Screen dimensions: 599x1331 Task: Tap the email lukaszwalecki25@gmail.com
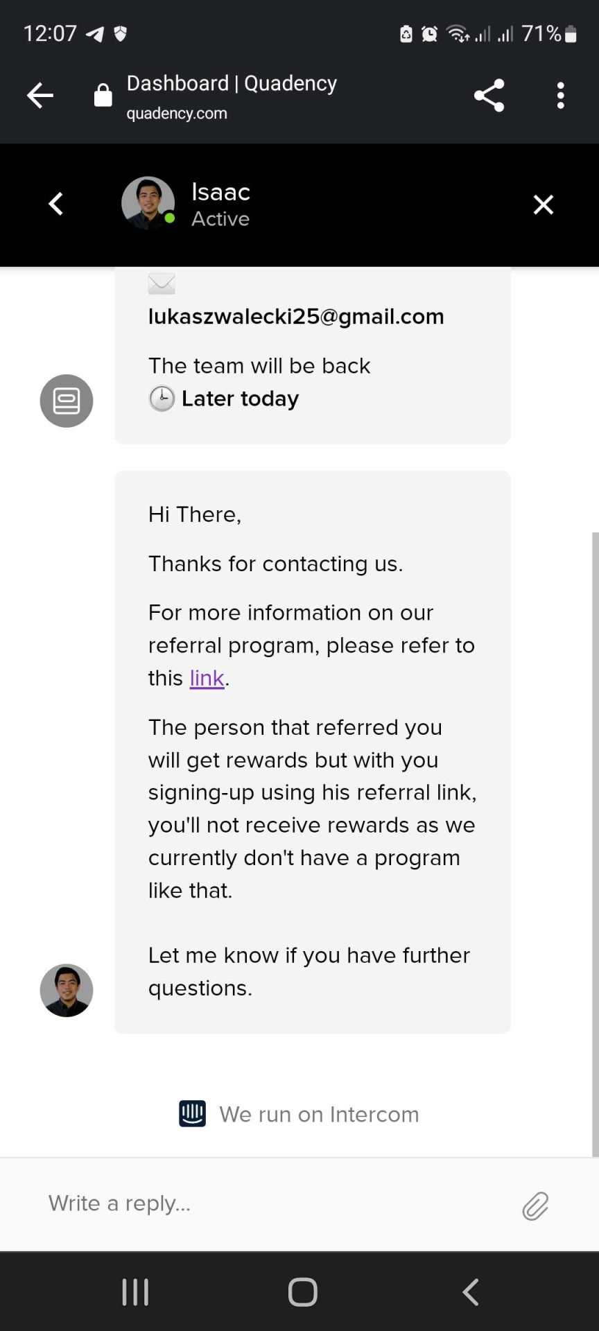pyautogui.click(x=296, y=316)
